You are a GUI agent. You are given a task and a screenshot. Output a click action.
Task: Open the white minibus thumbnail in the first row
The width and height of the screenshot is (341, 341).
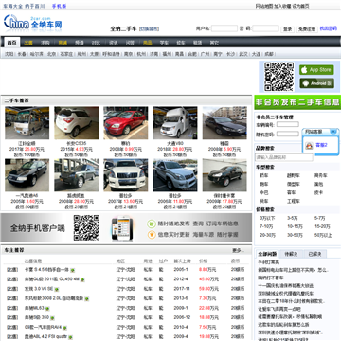pyautogui.click(x=27, y=123)
